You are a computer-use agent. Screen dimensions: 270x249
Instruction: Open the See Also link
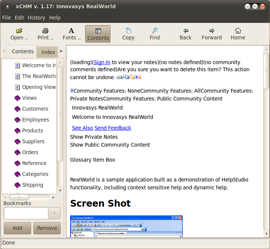[82, 128]
